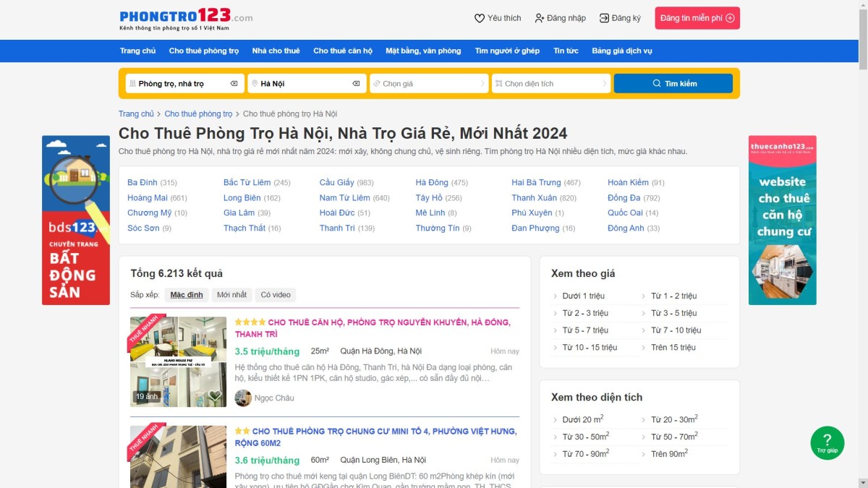Image resolution: width=868 pixels, height=488 pixels.
Task: Open Nguyễn Khuyến listing photo thumbnail
Action: pos(178,361)
